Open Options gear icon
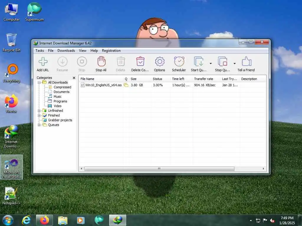 pos(160,62)
